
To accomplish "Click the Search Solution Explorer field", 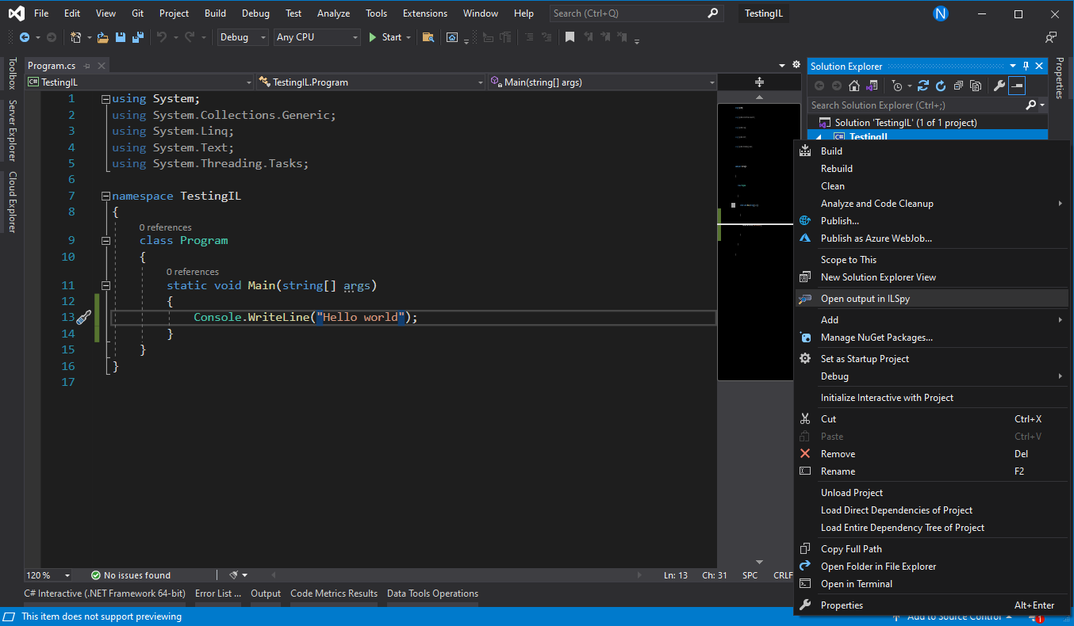I will click(x=915, y=105).
